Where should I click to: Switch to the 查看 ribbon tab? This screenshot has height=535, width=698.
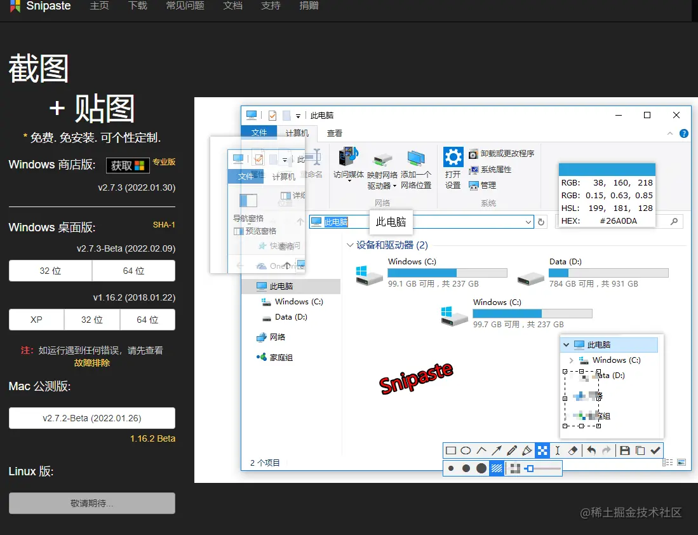point(334,133)
